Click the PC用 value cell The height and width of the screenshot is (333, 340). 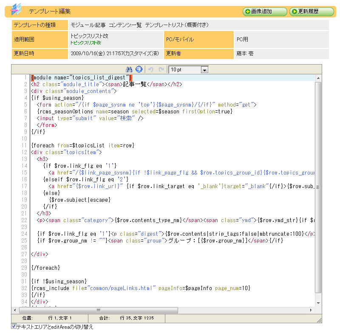281,40
